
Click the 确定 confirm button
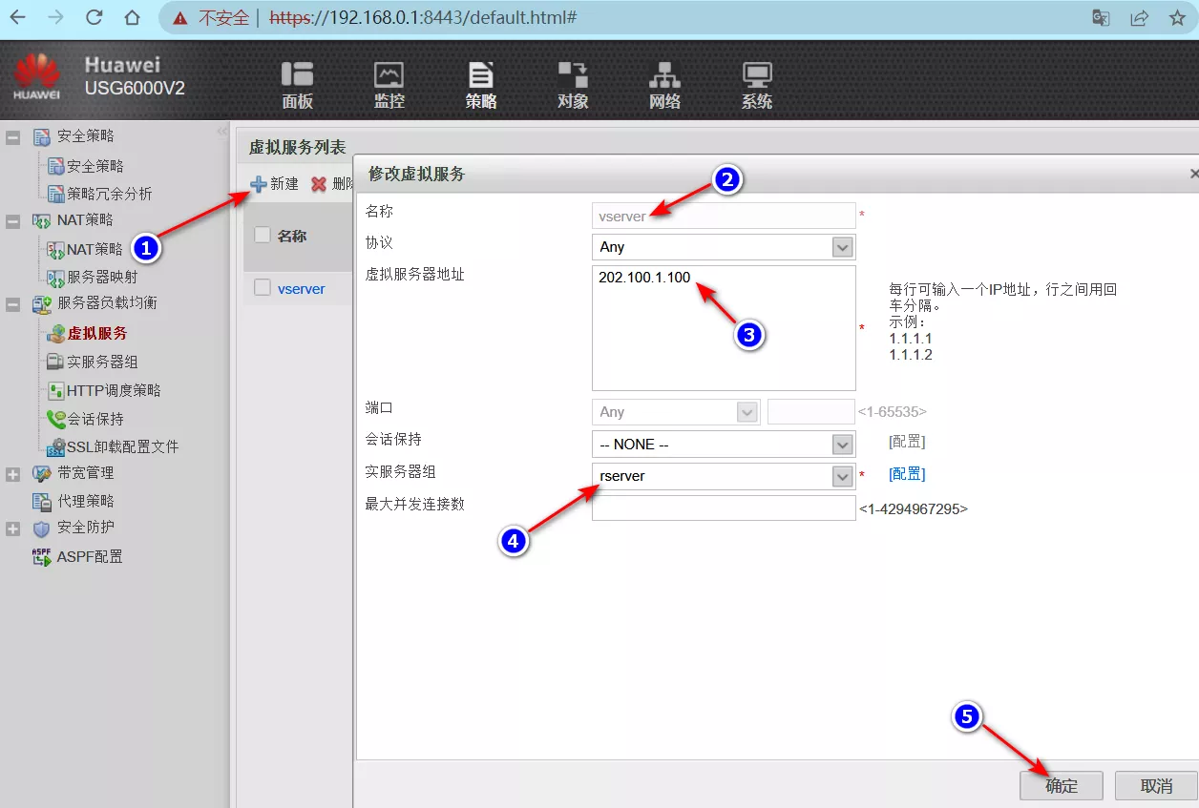tap(1061, 786)
